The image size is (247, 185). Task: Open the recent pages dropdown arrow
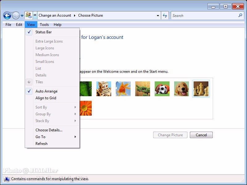point(22,16)
